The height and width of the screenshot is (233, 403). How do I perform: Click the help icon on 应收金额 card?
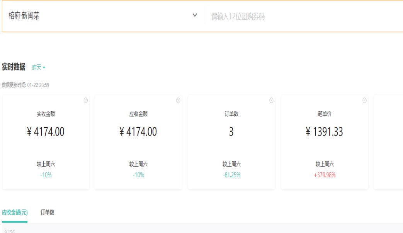(x=178, y=101)
